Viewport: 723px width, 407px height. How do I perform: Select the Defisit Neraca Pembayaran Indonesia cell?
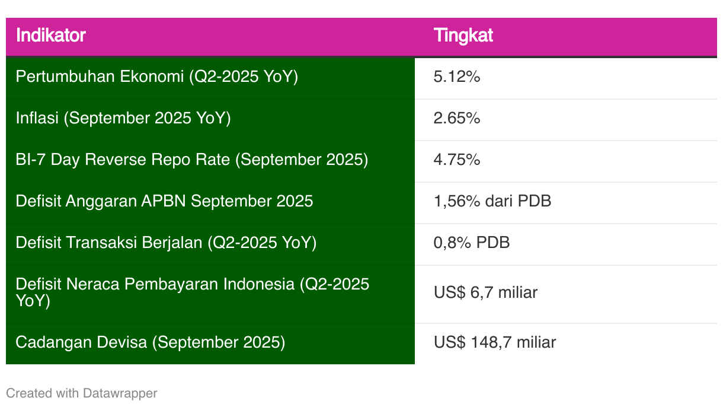click(x=192, y=292)
